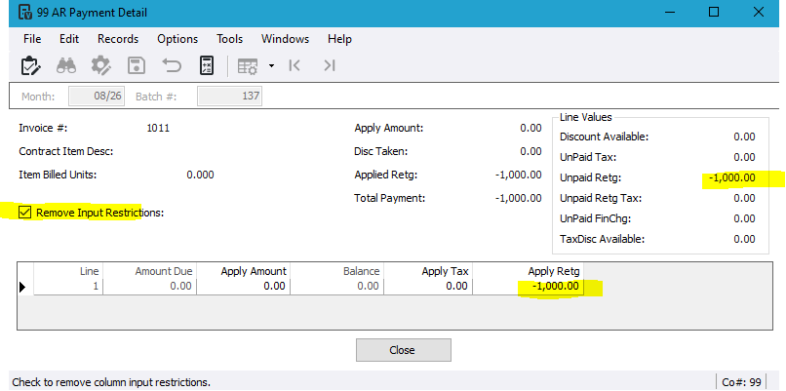Uncheck Remove Input Restrictions checkbox
Screen dimensions: 786x391
click(24, 213)
